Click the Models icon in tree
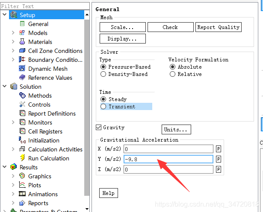The width and height of the screenshot is (263, 212). [x=22, y=33]
